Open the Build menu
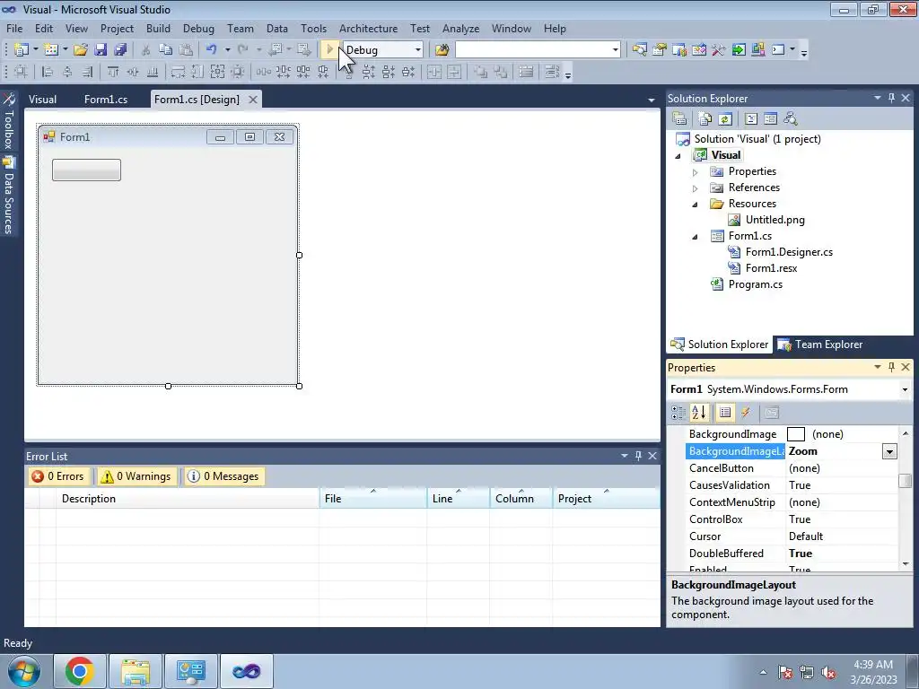Image resolution: width=919 pixels, height=689 pixels. 158,28
